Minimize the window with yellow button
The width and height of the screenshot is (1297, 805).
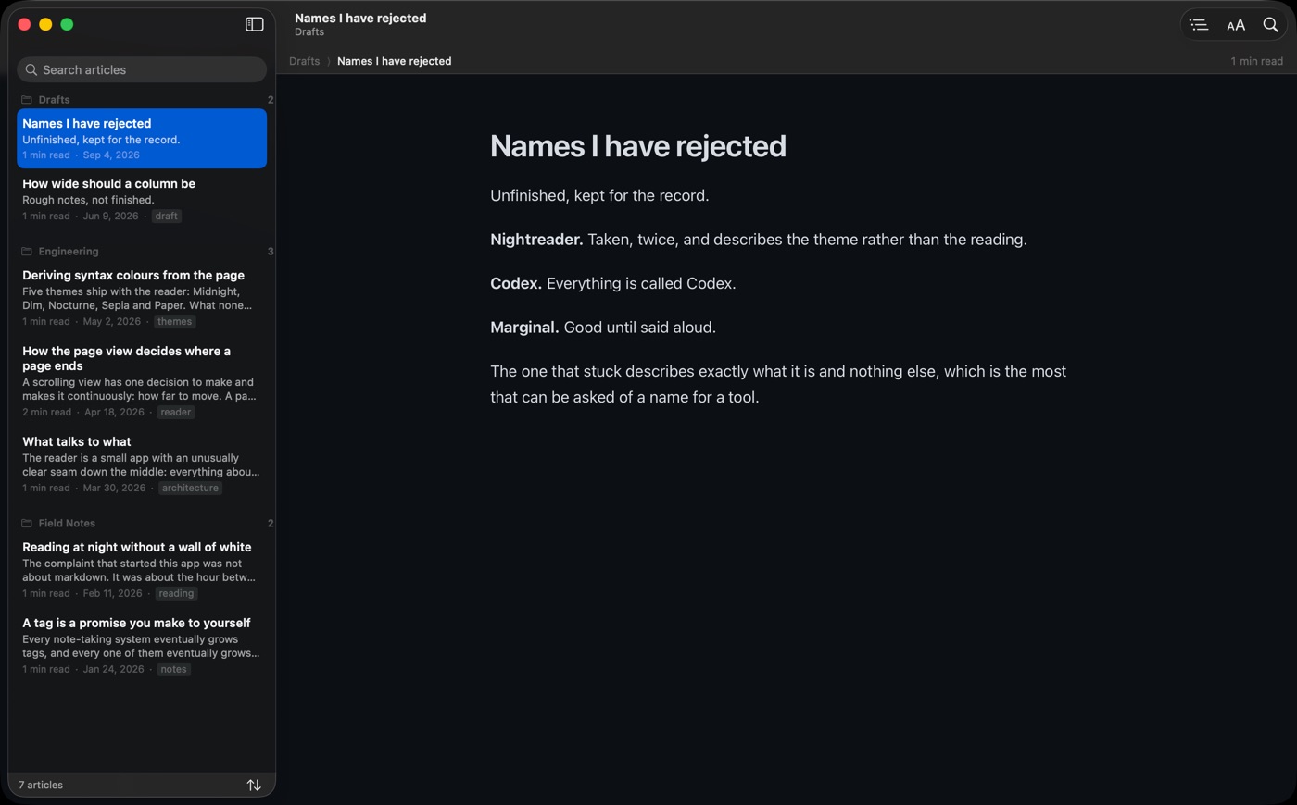[x=45, y=24]
